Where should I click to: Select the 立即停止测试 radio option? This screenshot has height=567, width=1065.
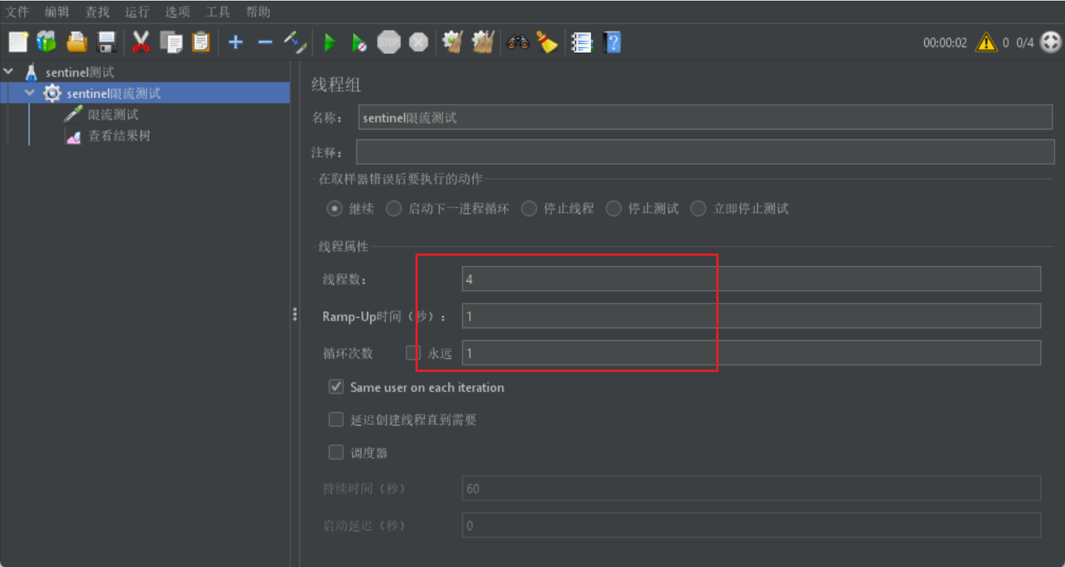[698, 208]
